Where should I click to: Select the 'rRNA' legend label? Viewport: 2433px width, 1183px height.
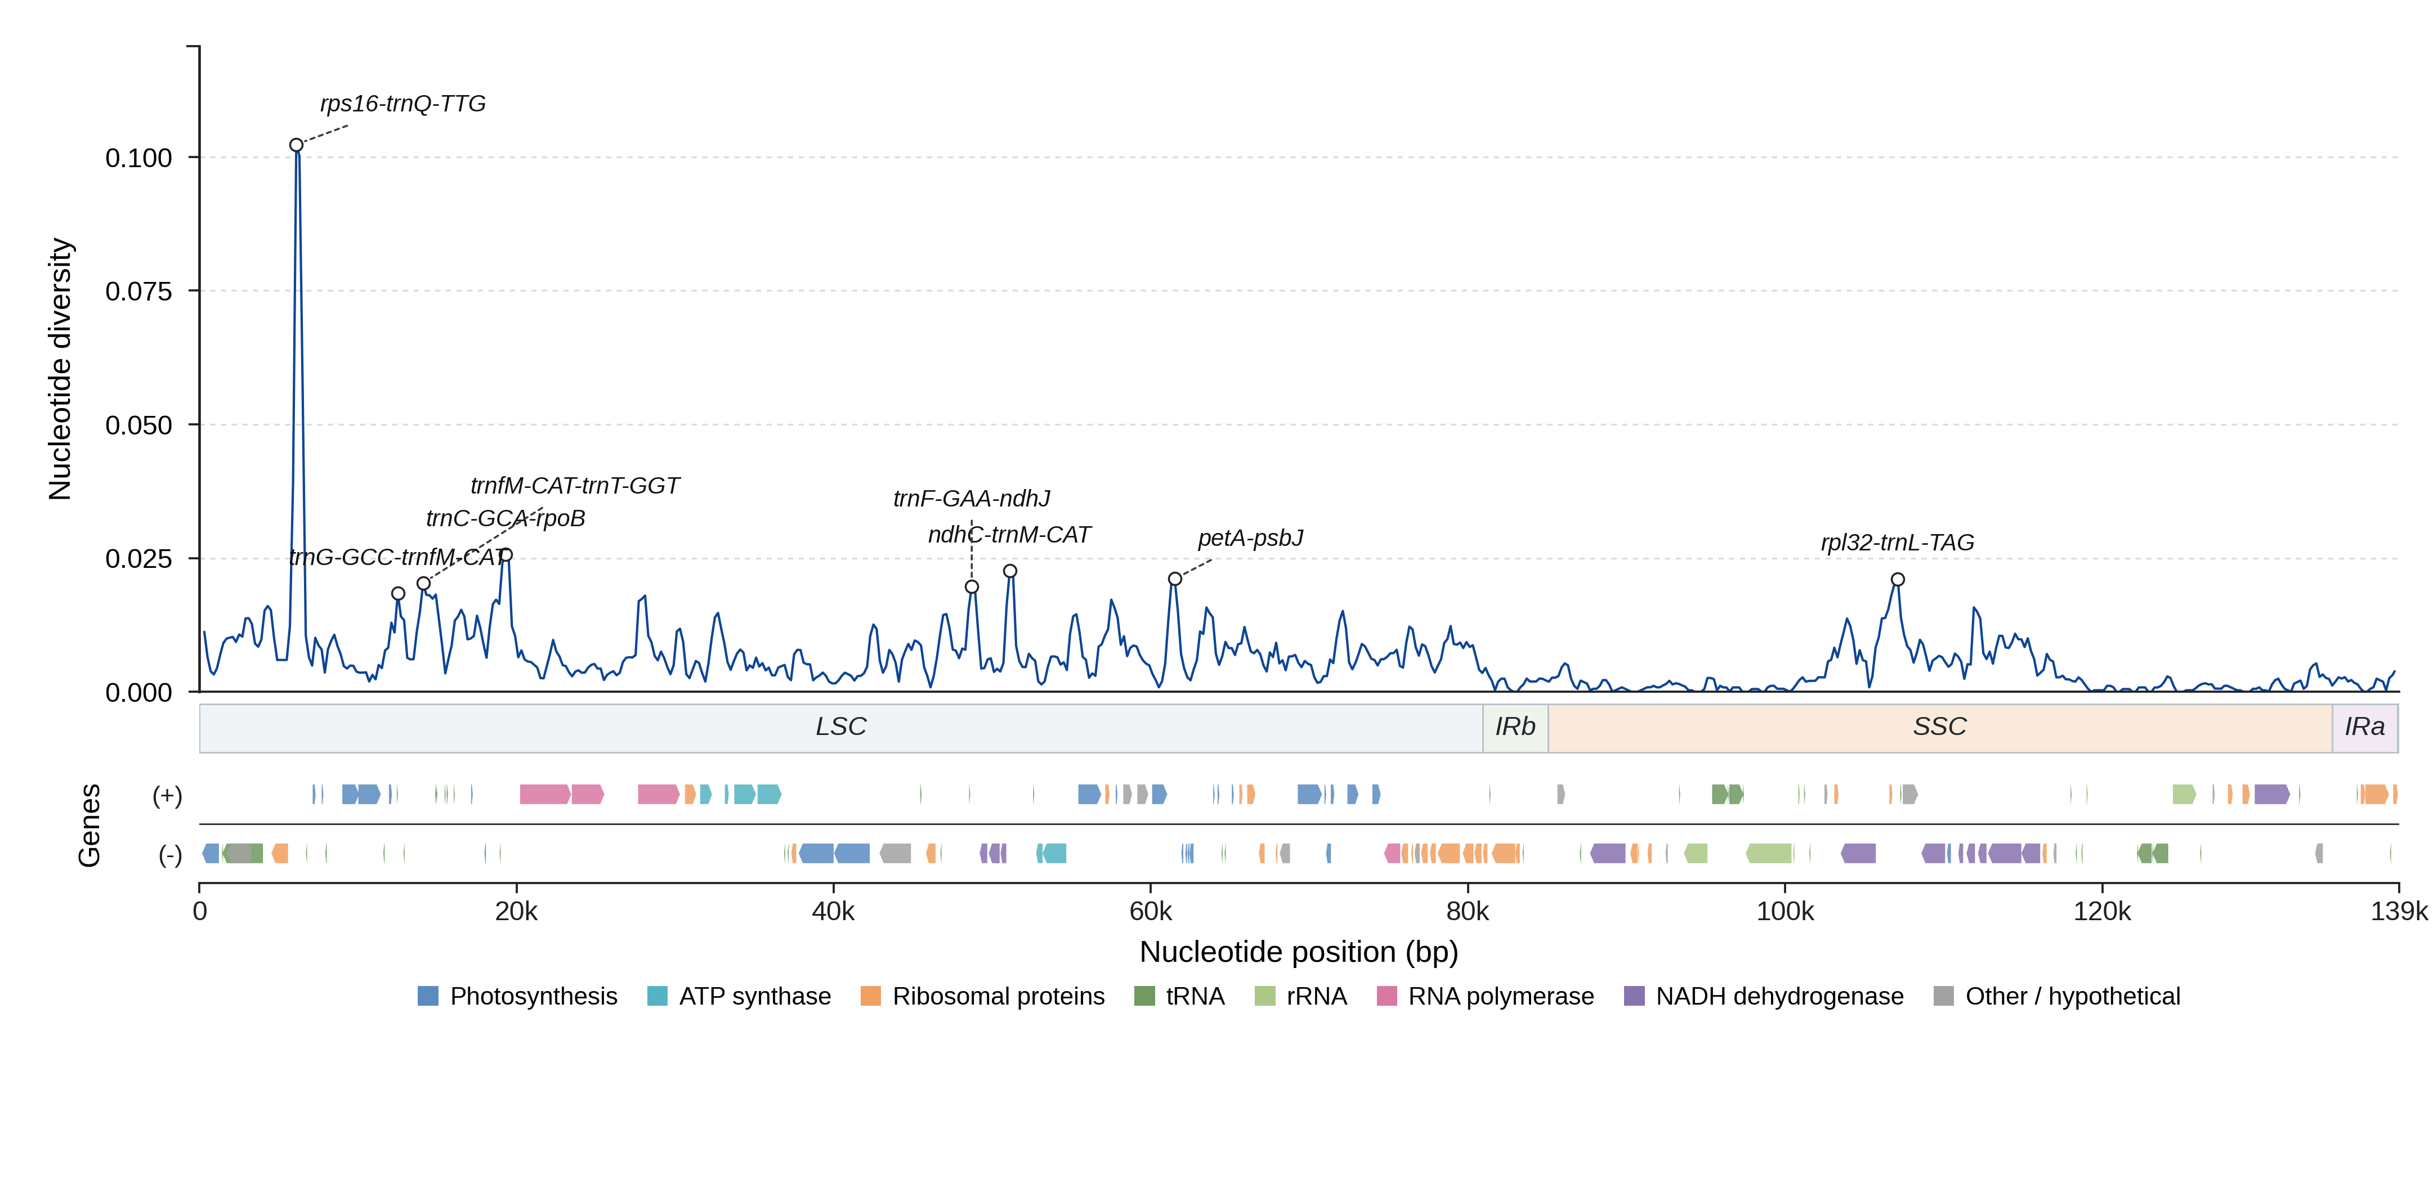(x=1317, y=996)
